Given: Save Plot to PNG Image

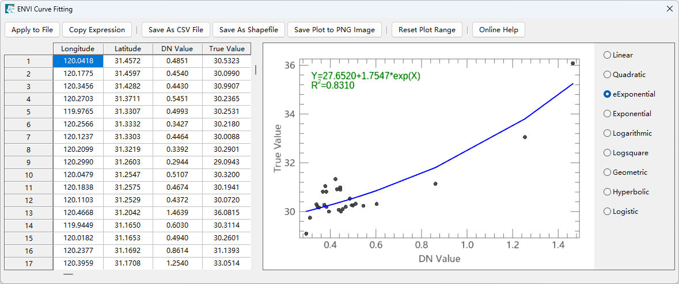Looking at the screenshot, I should (x=335, y=30).
